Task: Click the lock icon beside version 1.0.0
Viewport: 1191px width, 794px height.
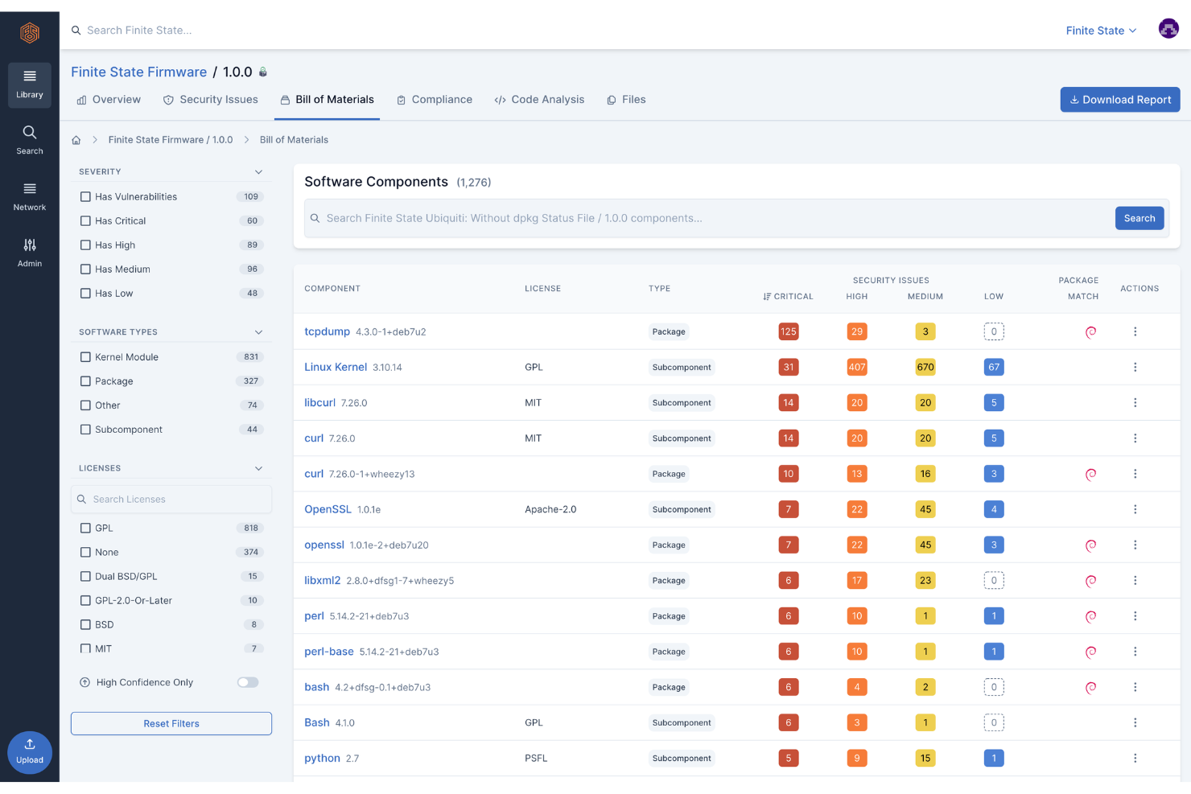Action: 263,72
